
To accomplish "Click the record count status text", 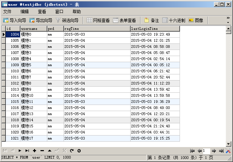I will click(x=180, y=158).
